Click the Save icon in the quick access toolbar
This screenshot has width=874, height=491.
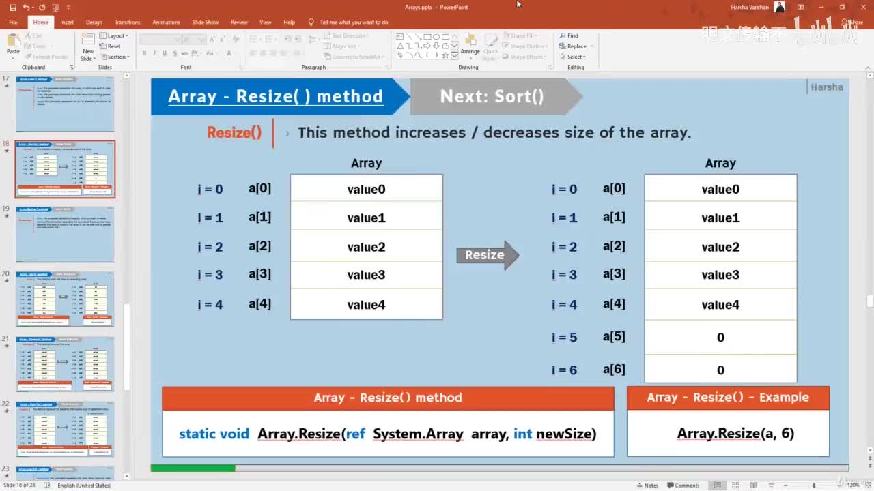point(12,7)
